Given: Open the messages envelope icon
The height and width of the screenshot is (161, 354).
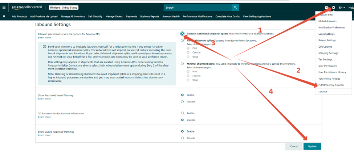Looking at the screenshot, I should click(326, 8).
